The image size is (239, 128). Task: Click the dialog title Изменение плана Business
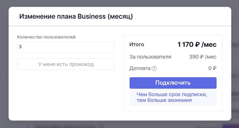(76, 16)
